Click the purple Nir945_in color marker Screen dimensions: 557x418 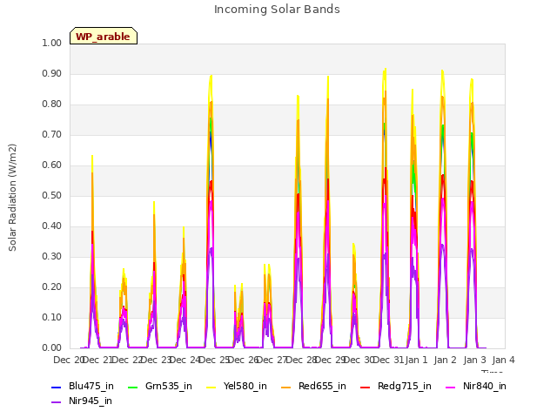pyautogui.click(x=56, y=402)
